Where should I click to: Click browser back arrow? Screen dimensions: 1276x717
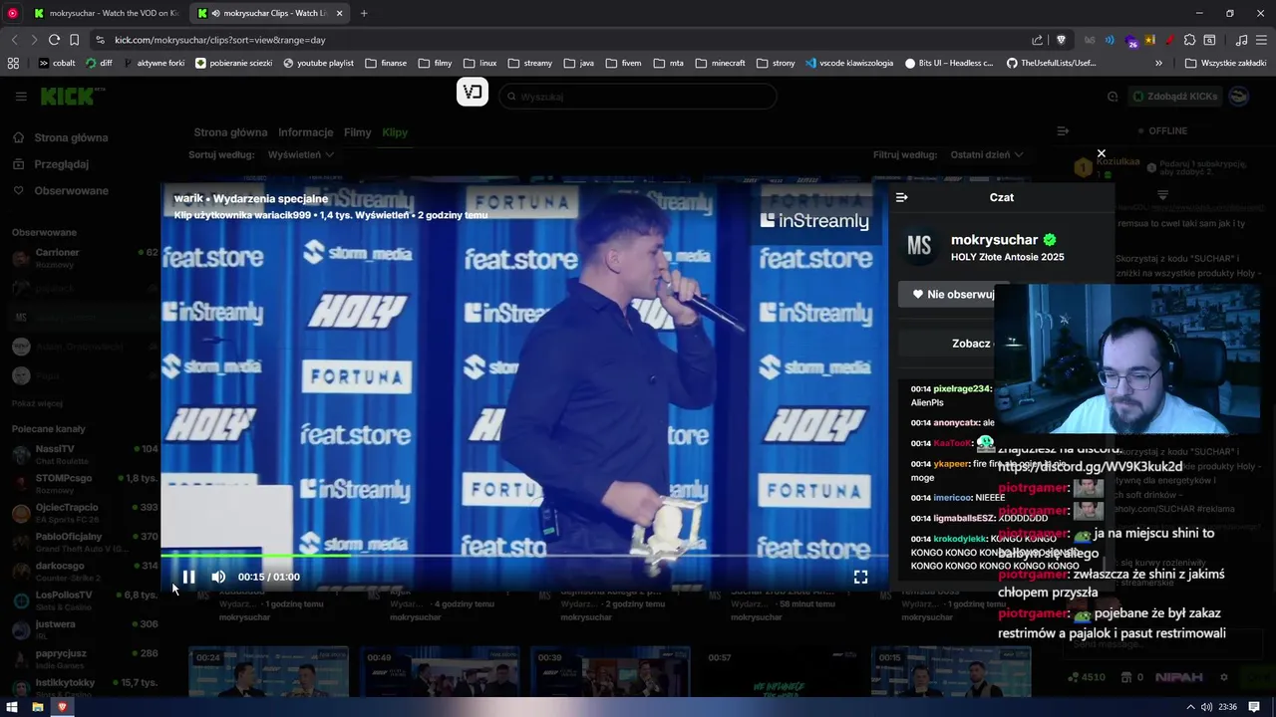(14, 40)
